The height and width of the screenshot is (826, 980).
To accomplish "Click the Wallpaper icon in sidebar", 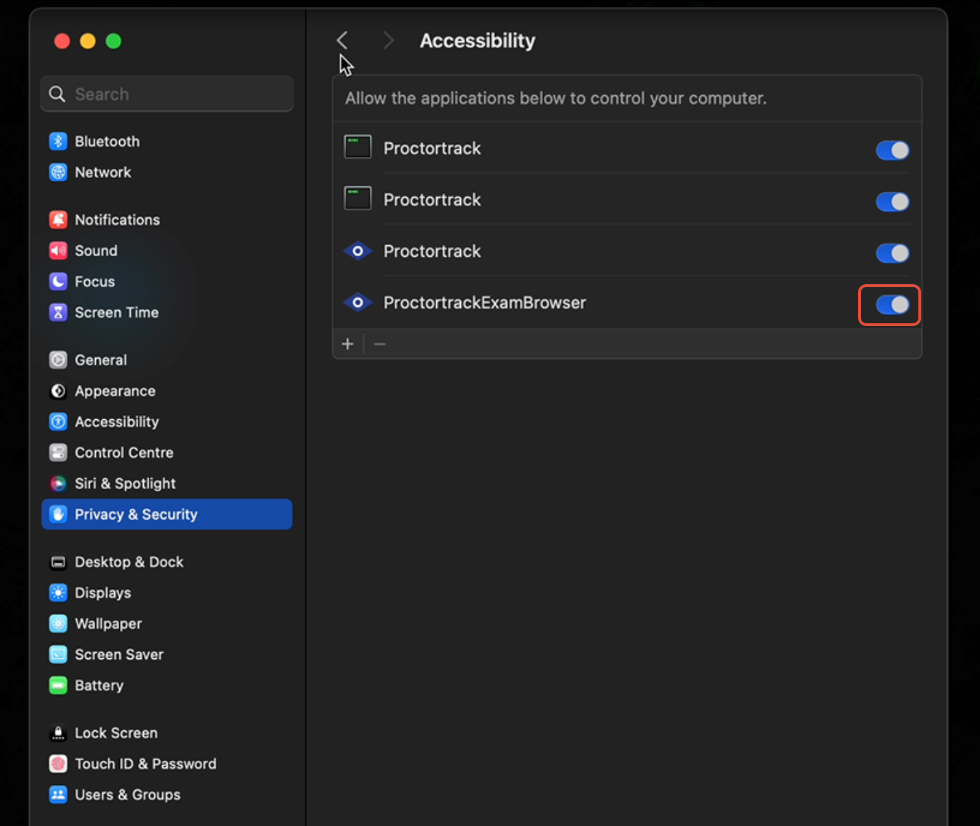I will click(58, 623).
